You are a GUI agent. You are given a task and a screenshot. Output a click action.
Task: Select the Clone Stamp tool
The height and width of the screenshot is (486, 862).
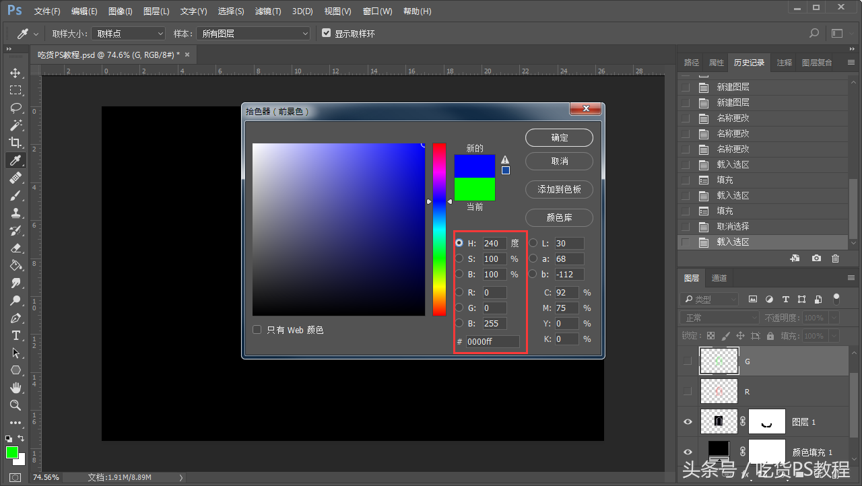15,213
